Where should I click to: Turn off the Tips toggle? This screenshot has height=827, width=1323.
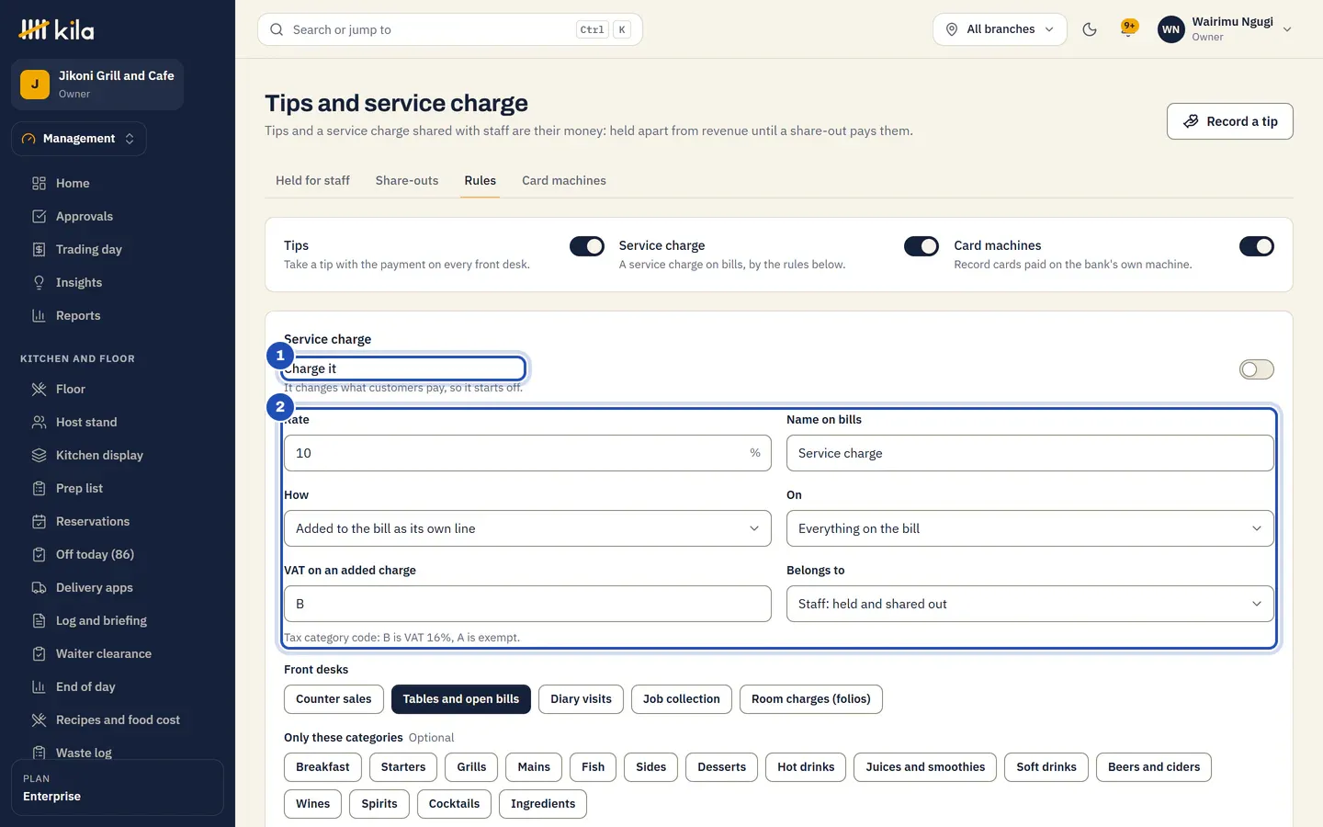coord(587,246)
